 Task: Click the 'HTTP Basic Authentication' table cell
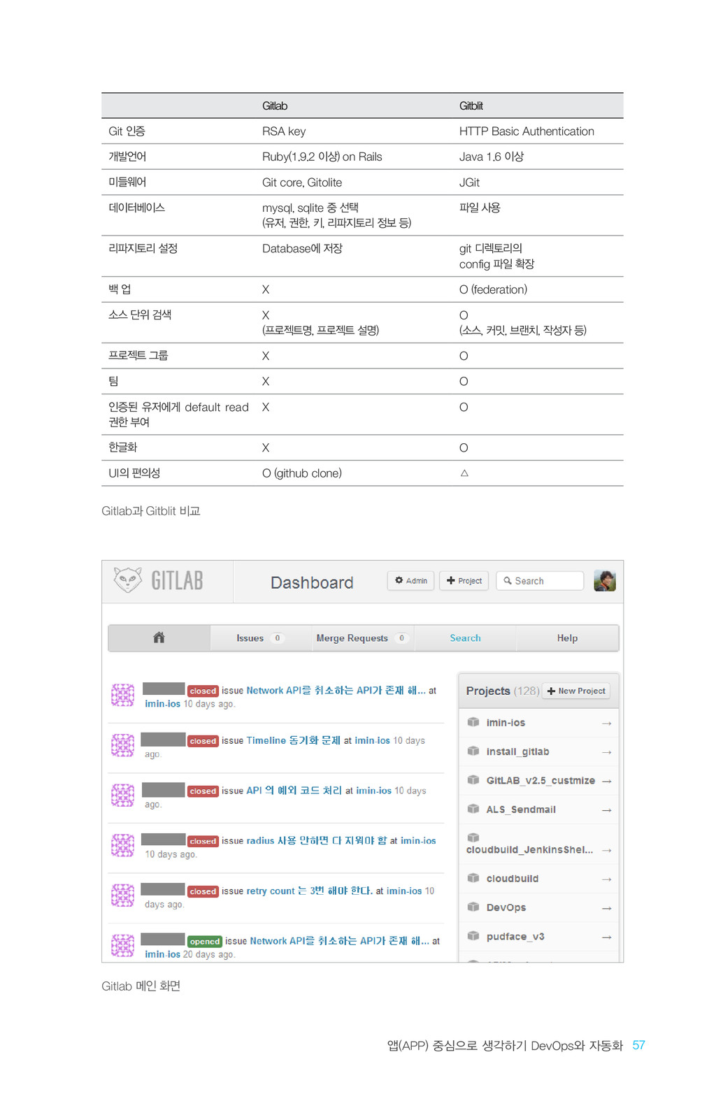pyautogui.click(x=527, y=131)
